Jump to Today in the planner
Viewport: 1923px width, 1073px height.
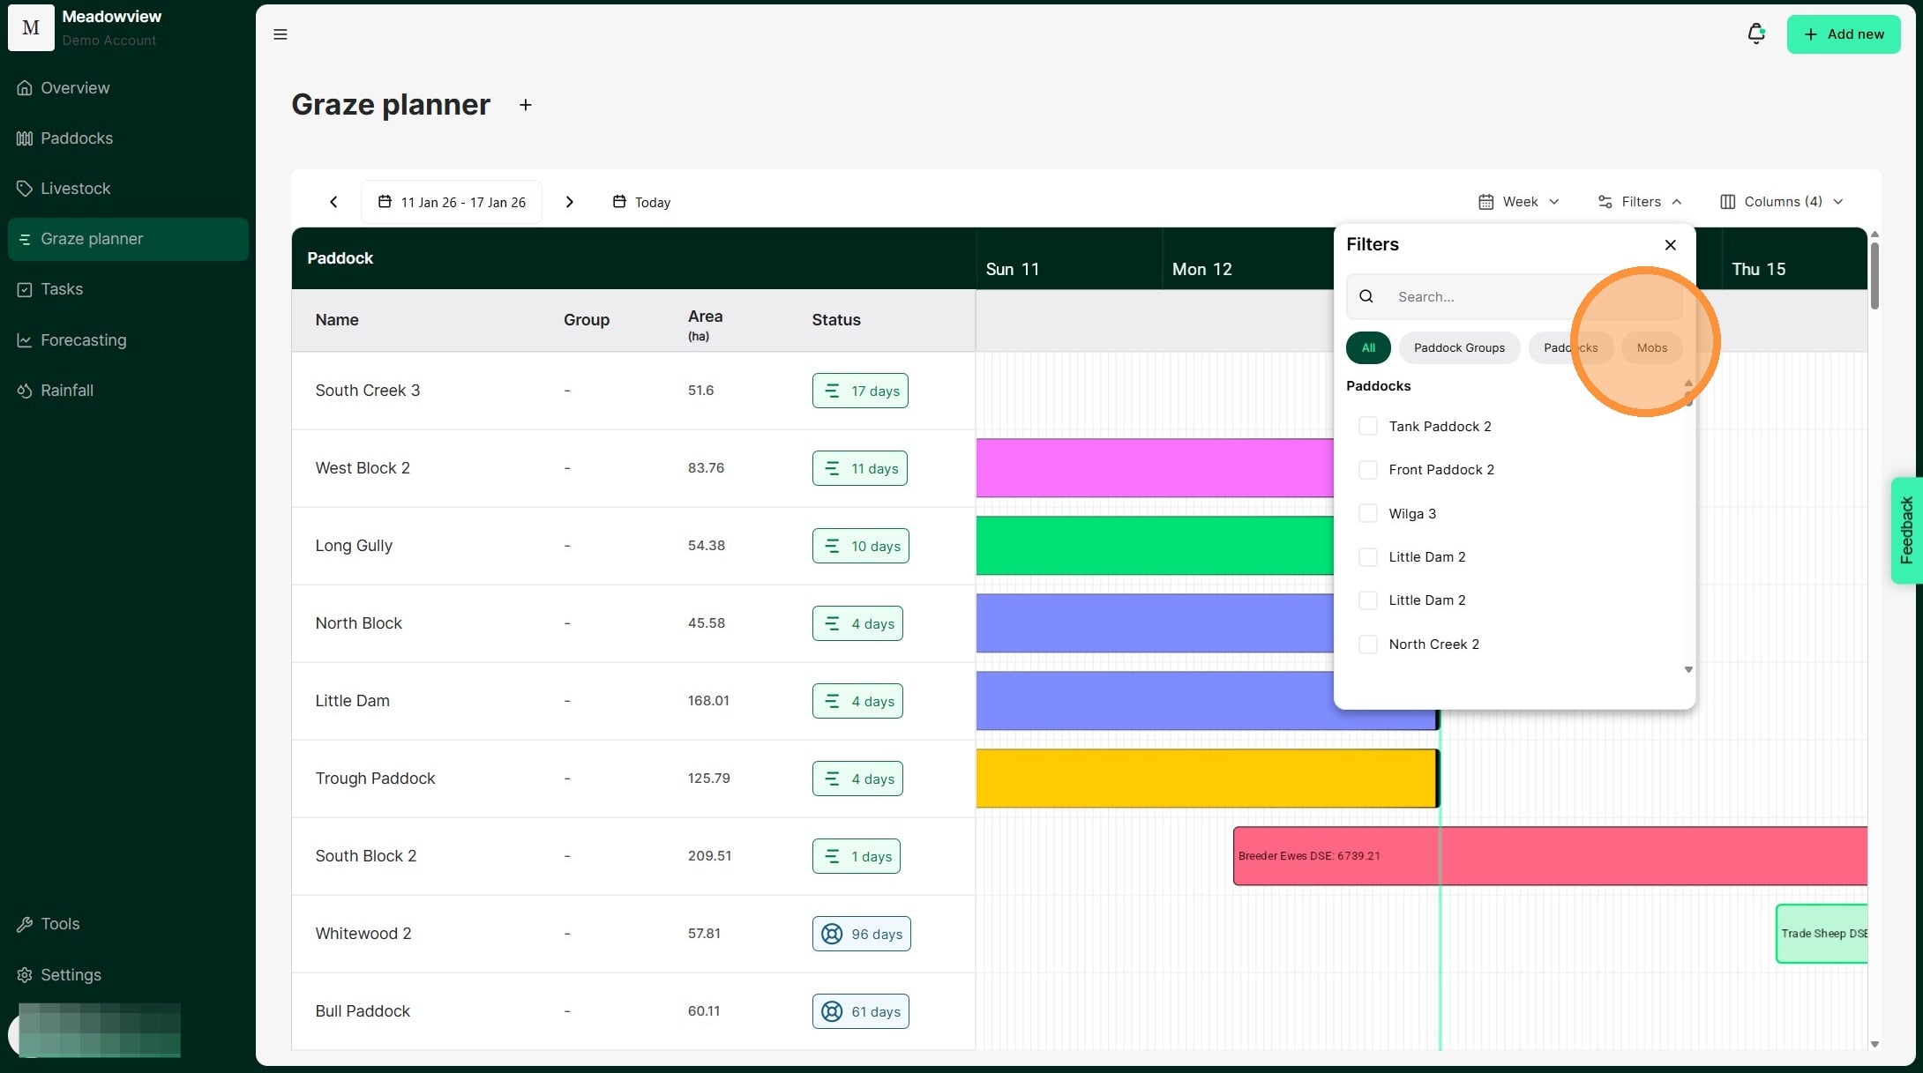(x=641, y=202)
